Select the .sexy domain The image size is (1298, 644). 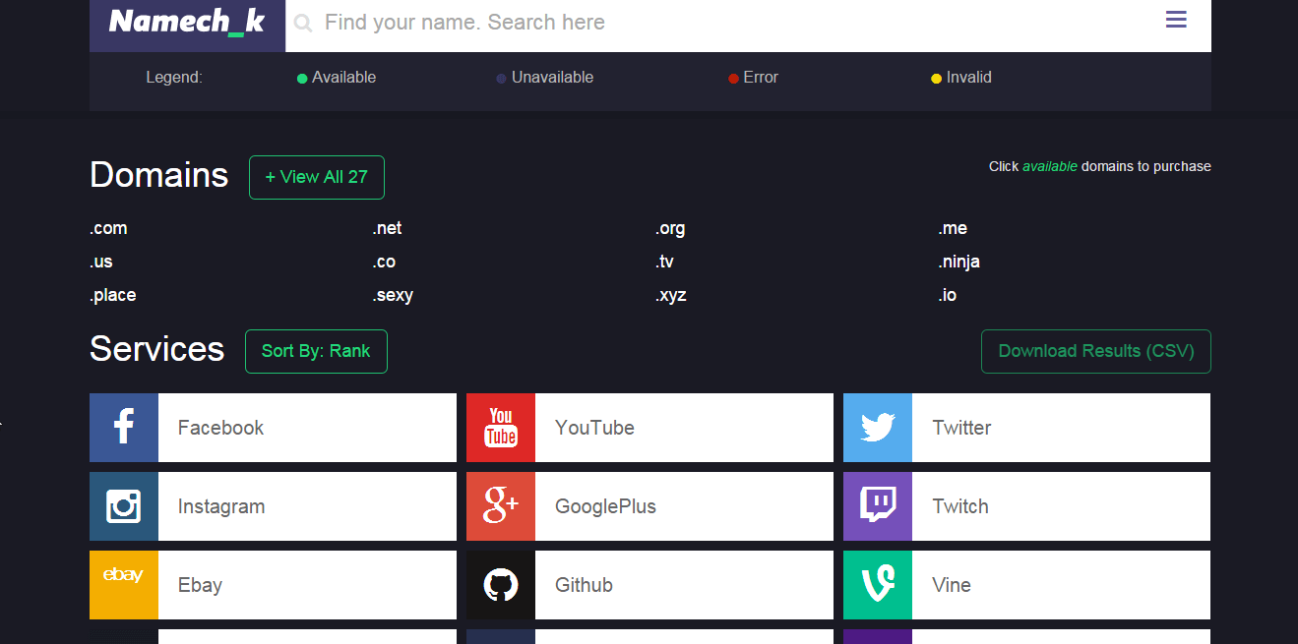[x=393, y=295]
